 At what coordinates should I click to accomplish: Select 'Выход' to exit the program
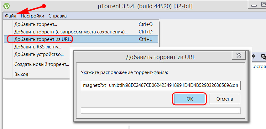pyautogui.click(x=21, y=74)
